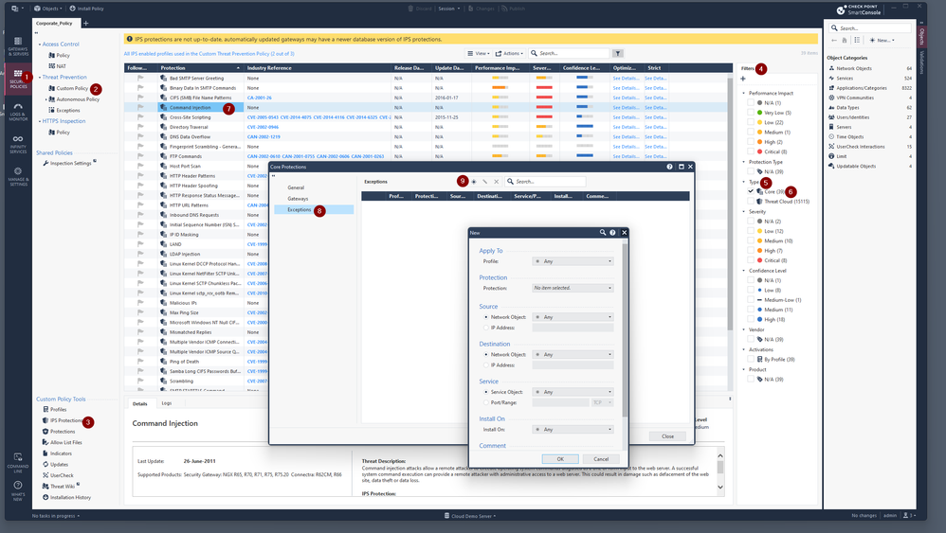Select the Source IP Address radio button
Screen dimensions: 946x533
(x=487, y=328)
